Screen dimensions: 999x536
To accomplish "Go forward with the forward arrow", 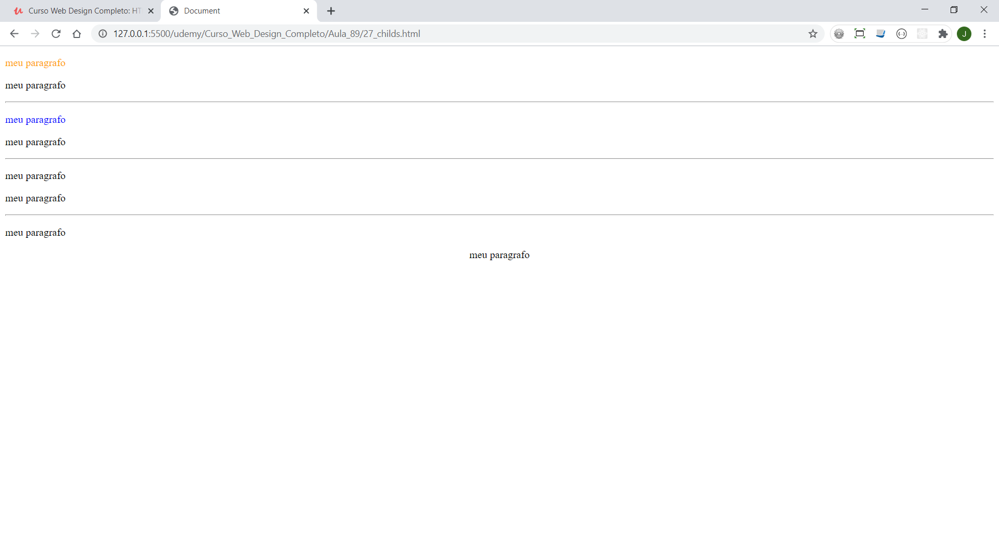I will click(35, 34).
